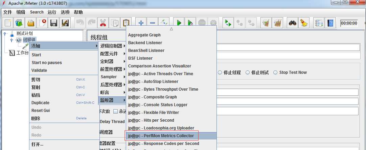Choose Comparison Assertion Visualizer

click(171, 66)
